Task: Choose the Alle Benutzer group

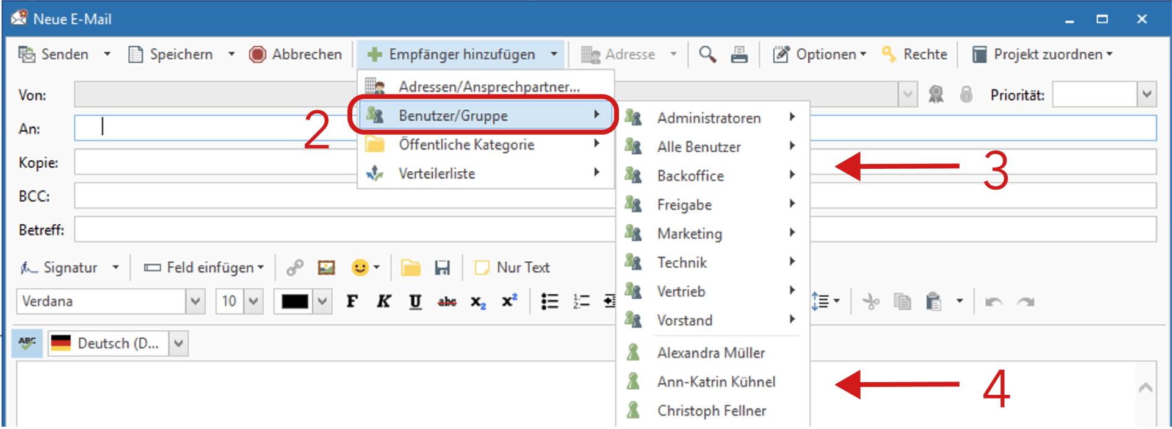Action: tap(712, 147)
